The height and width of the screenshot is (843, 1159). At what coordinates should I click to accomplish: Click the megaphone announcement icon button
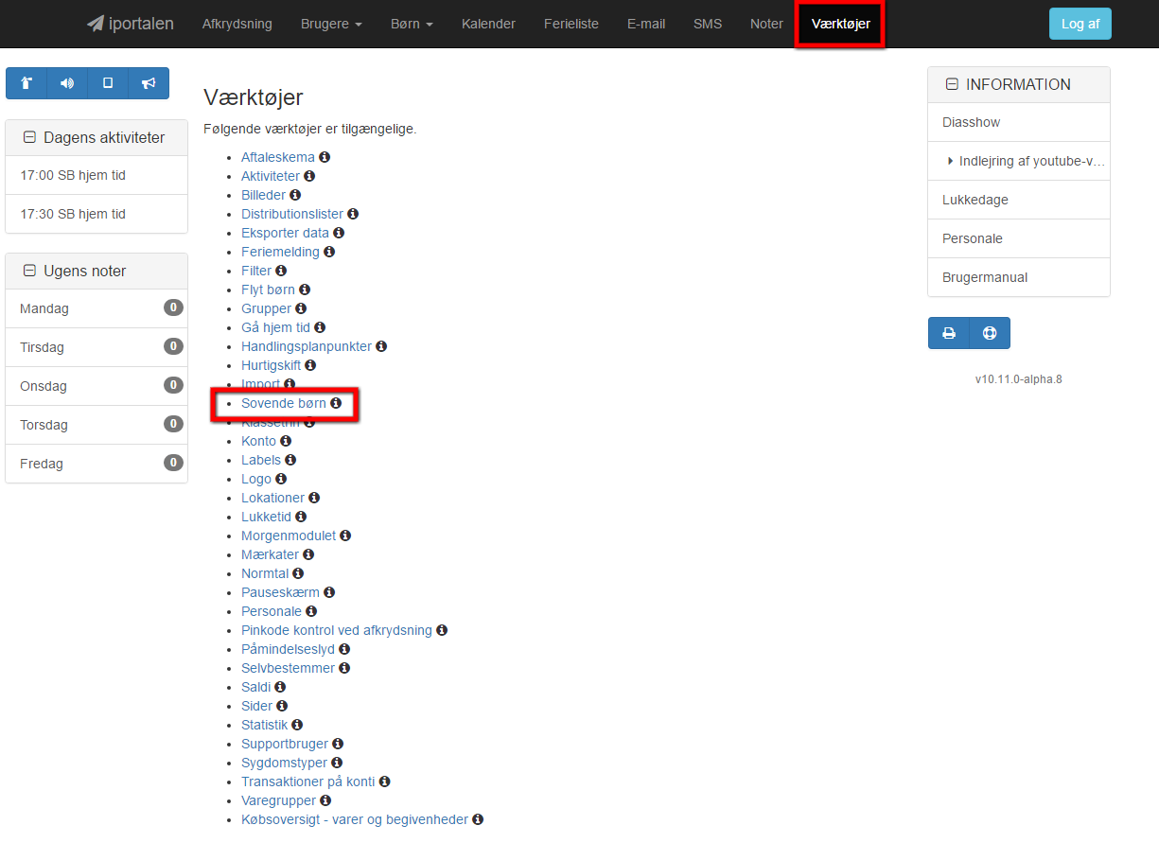pos(149,83)
